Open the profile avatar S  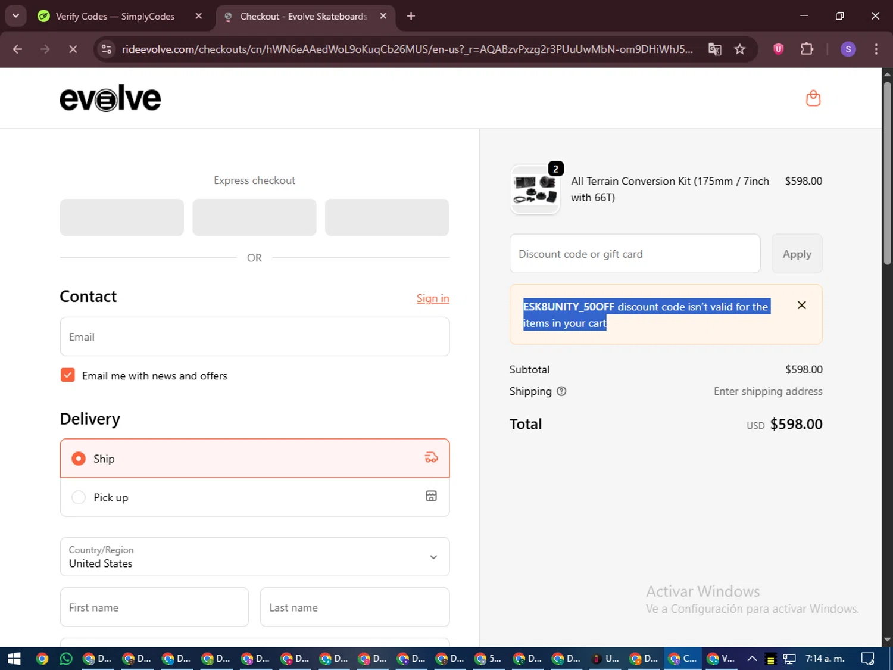[x=848, y=49]
